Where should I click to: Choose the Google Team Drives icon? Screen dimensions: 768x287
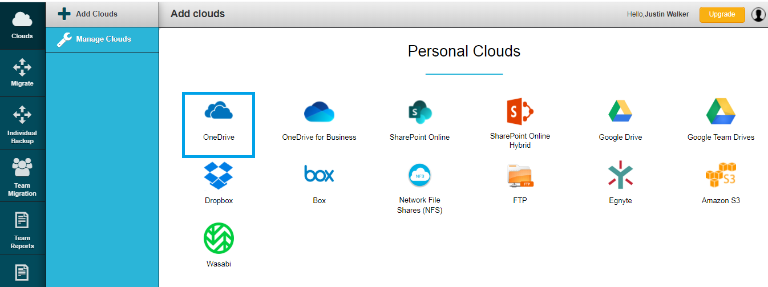tap(721, 111)
